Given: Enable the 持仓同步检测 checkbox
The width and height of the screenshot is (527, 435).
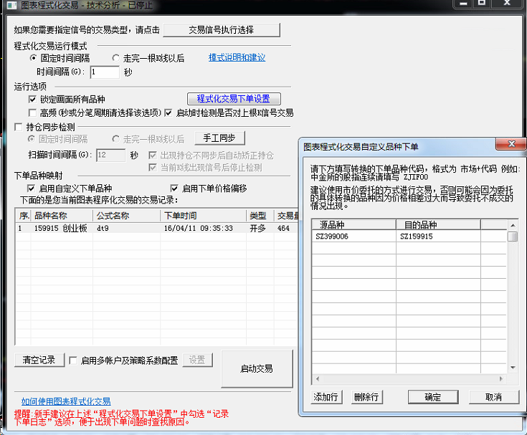Looking at the screenshot, I should tap(19, 127).
